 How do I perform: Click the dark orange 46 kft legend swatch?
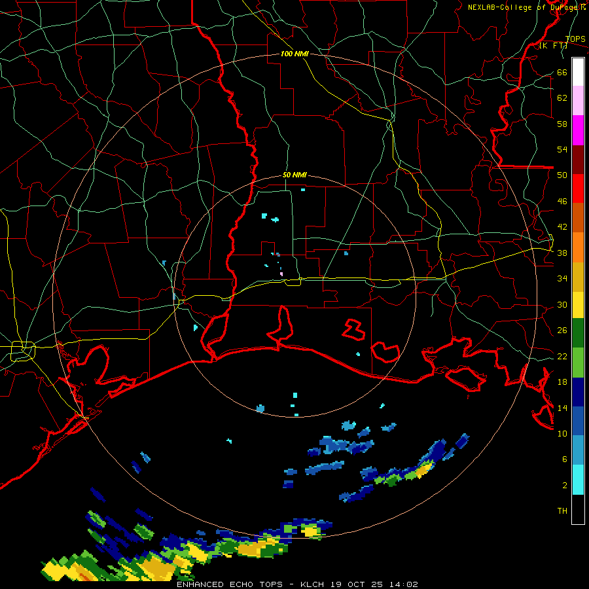578,217
